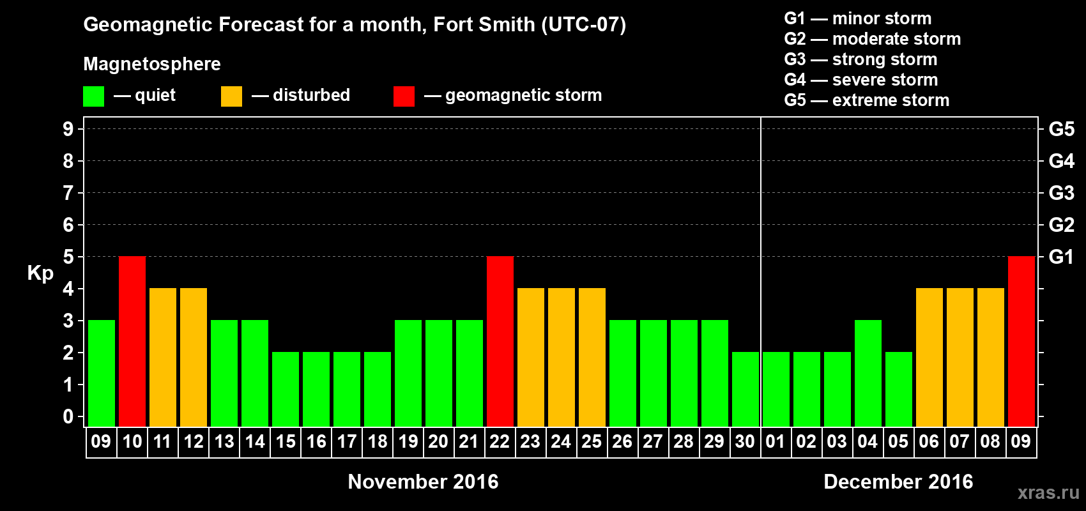Click the '— quiet' legend label

144,96
